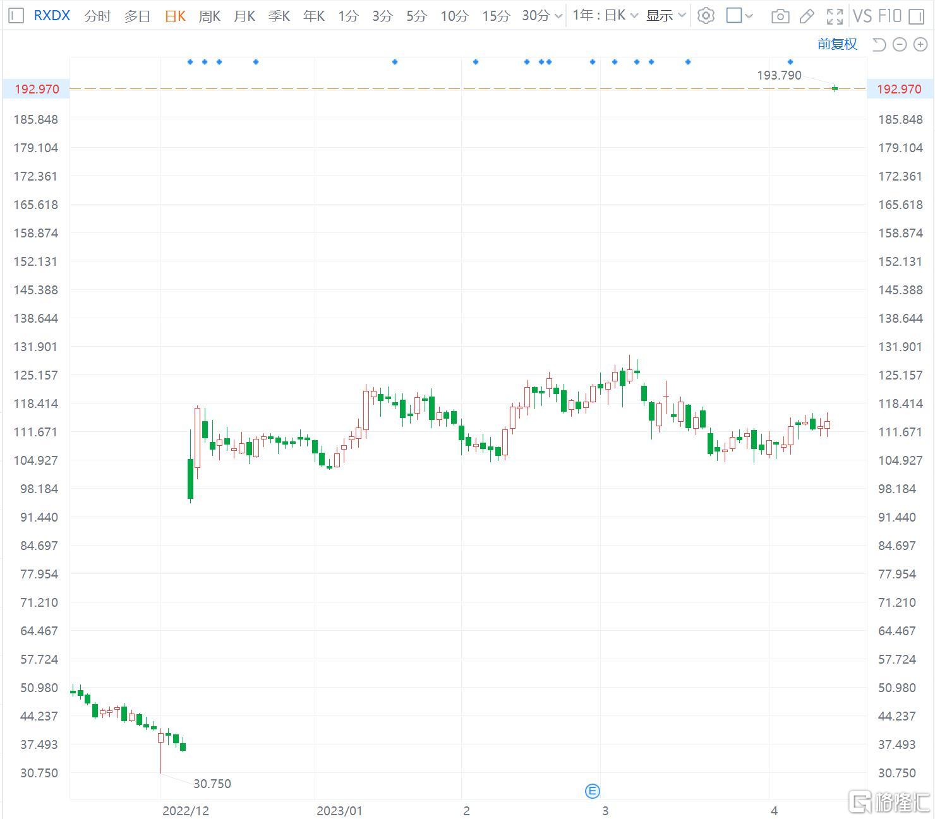Zoom out using the minus icon
The image size is (935, 819).
tap(899, 44)
